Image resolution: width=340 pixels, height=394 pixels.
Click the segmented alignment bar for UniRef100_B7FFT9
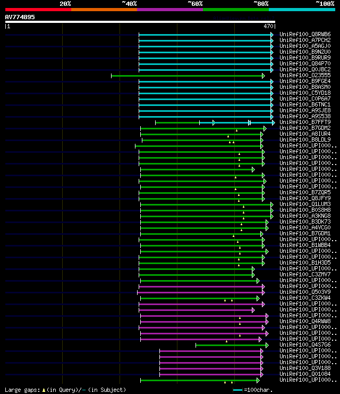pyautogui.click(x=215, y=122)
